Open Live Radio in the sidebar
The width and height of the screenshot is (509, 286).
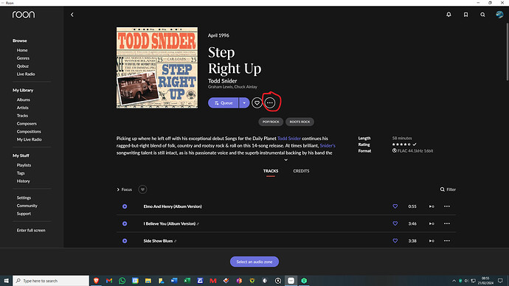pyautogui.click(x=26, y=74)
